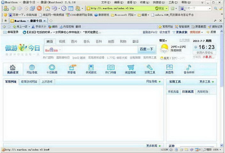Click the status bar download icon
Image resolution: width=225 pixels, height=153 pixels.
coord(176,150)
